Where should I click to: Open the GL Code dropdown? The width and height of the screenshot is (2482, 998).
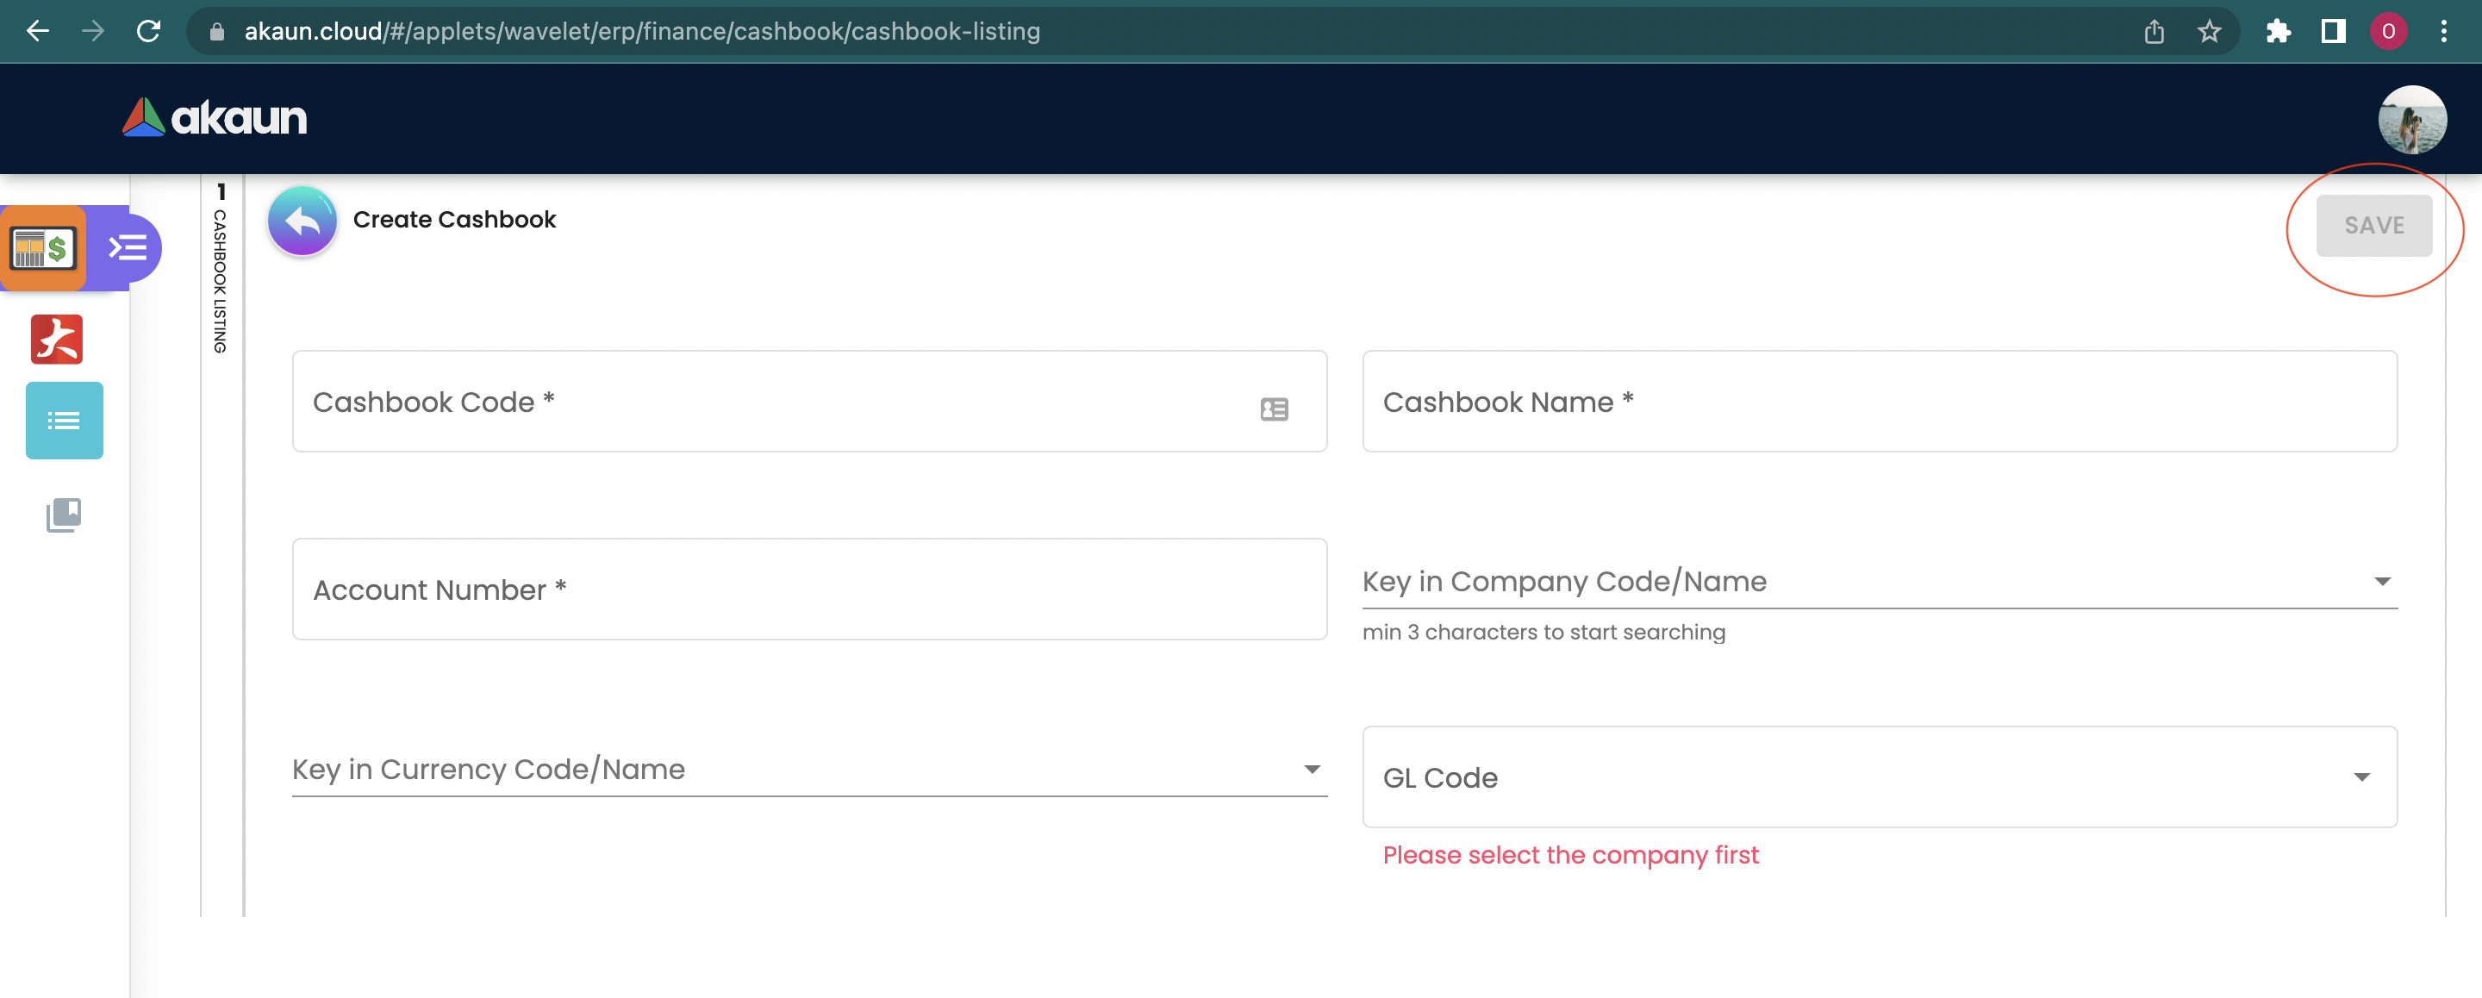[1879, 777]
